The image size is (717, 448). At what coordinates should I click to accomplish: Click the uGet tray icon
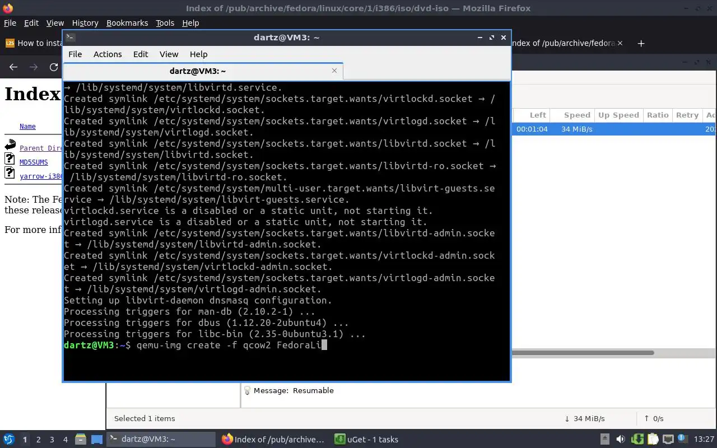coord(637,440)
